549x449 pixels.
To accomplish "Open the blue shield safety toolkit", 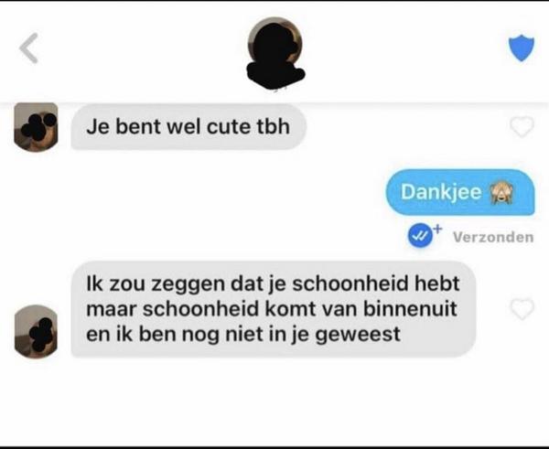I will coord(522,48).
